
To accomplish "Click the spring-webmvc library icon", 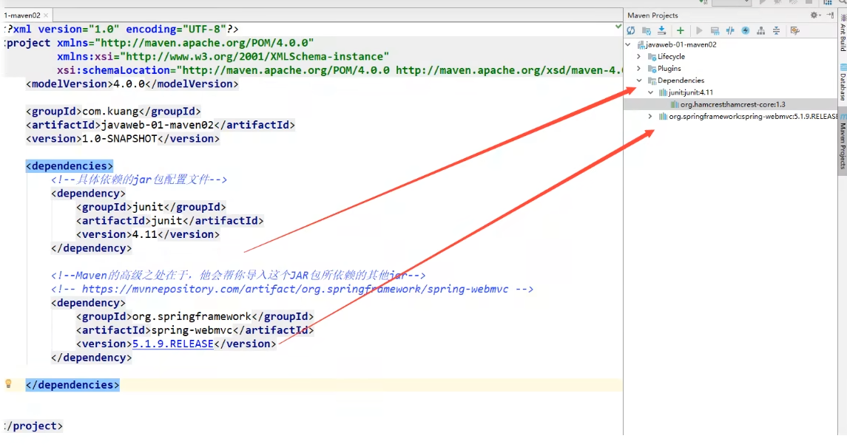I will pyautogui.click(x=663, y=117).
